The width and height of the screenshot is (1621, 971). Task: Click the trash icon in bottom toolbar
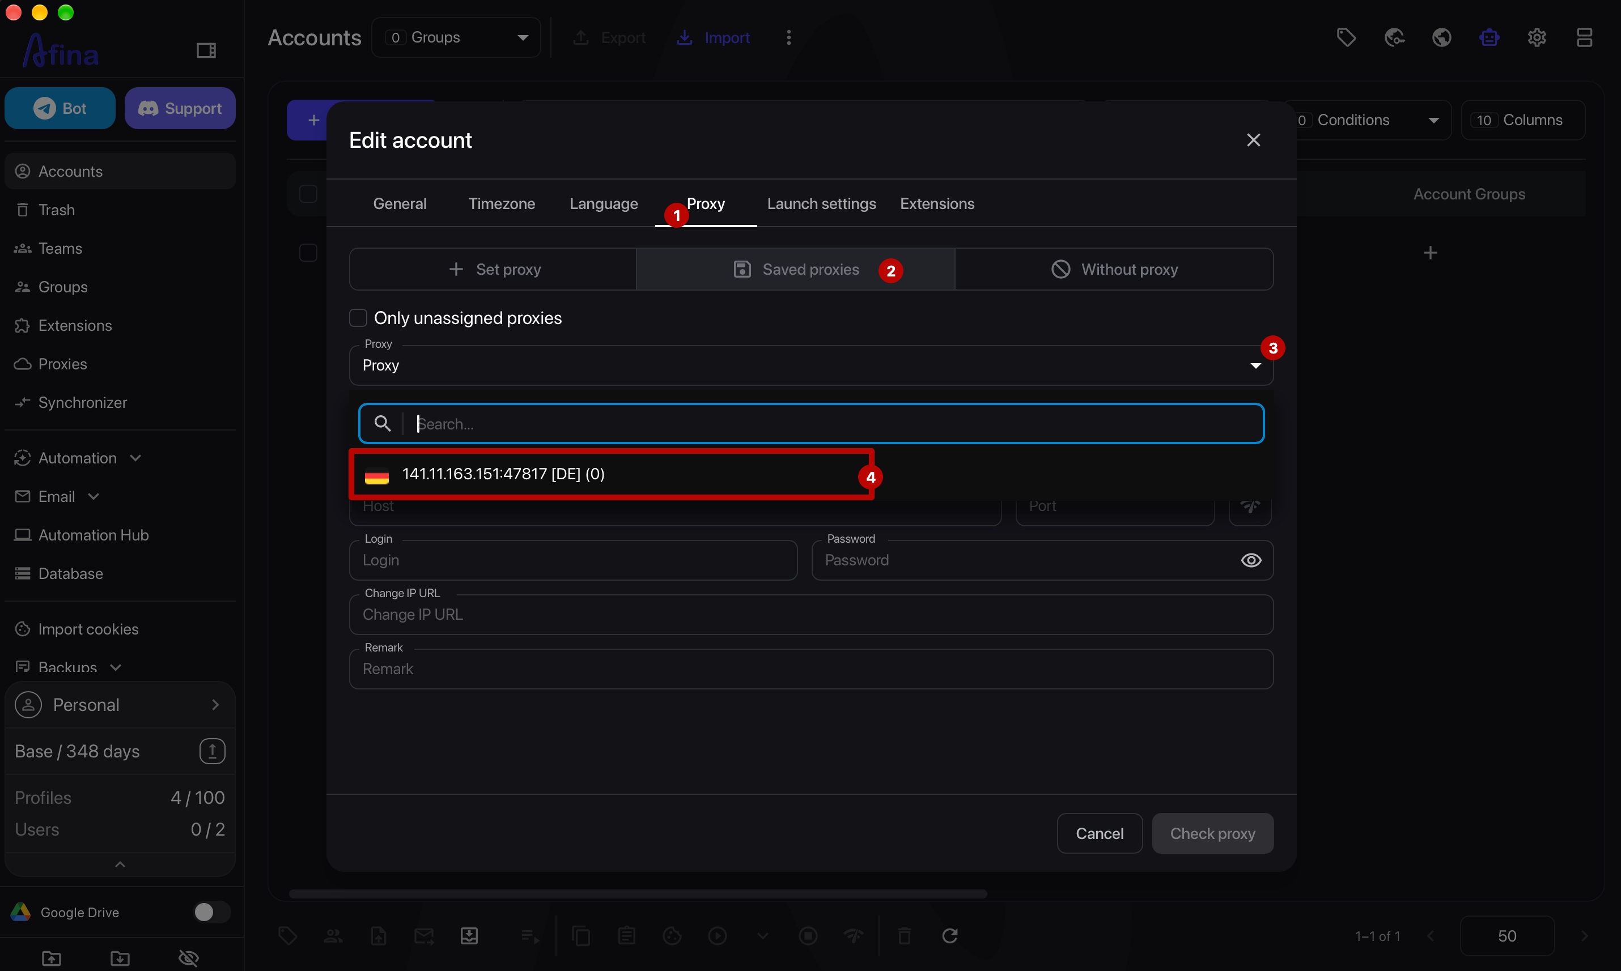point(905,936)
